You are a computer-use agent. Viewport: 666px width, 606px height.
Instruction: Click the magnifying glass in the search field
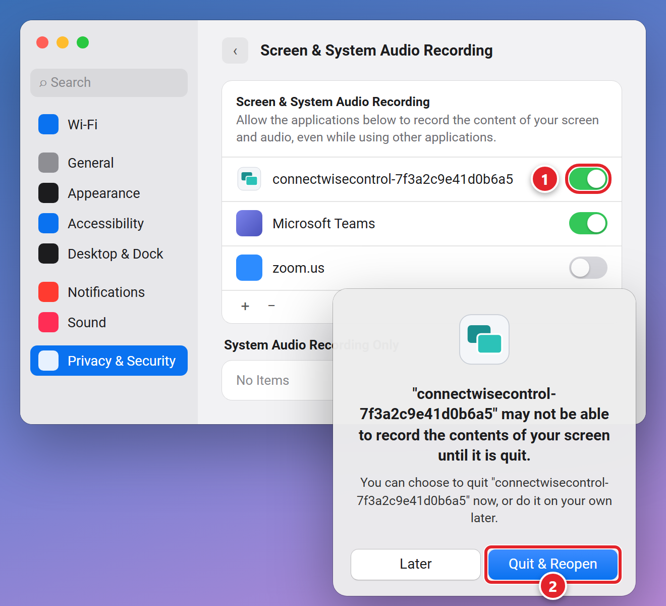43,83
